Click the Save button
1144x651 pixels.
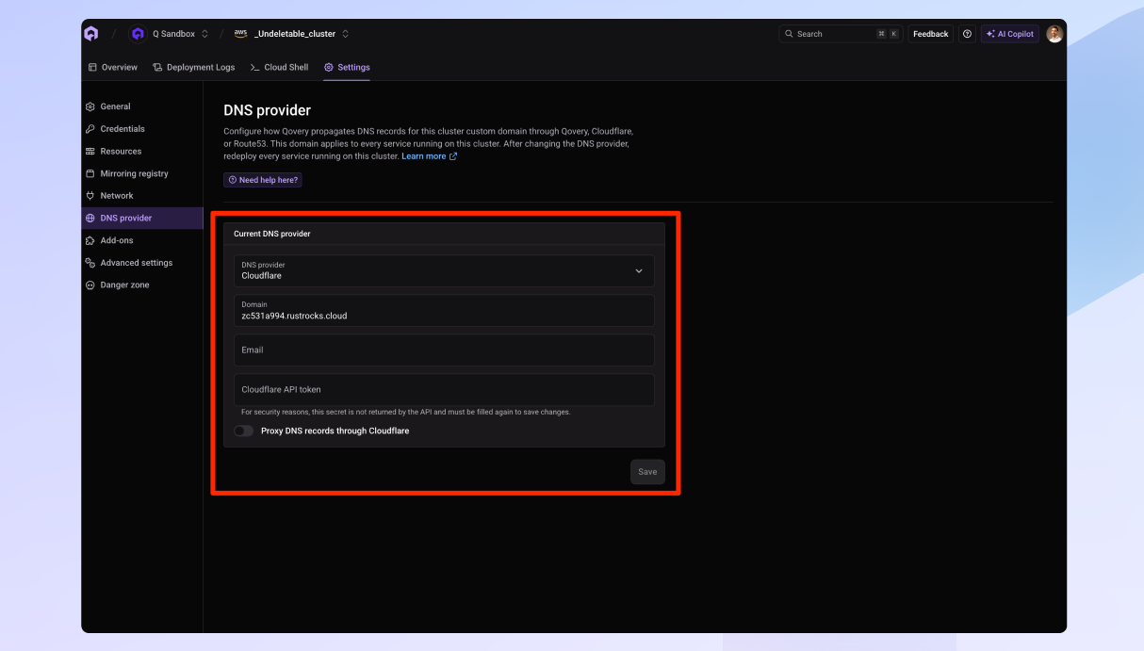click(x=647, y=472)
